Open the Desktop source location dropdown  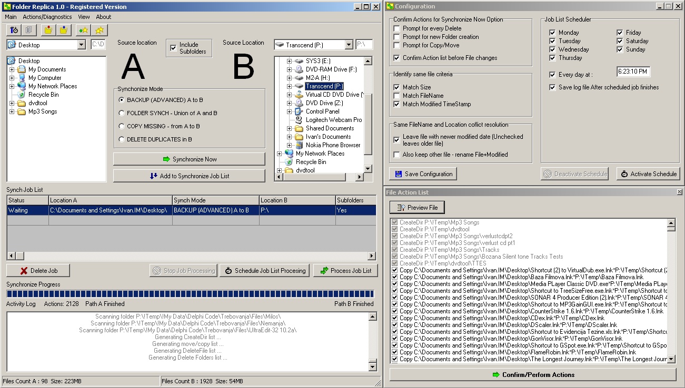point(81,45)
